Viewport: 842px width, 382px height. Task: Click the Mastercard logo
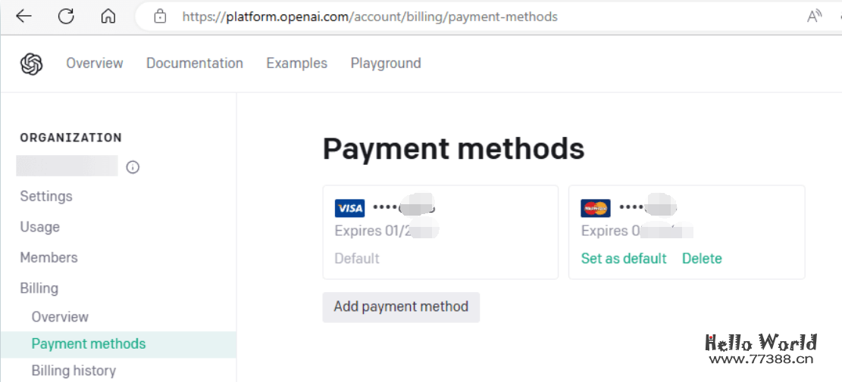[x=596, y=208]
